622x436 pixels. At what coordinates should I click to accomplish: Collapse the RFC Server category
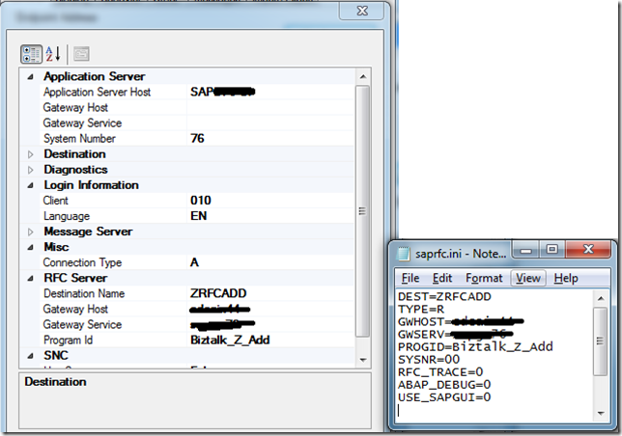[x=31, y=279]
